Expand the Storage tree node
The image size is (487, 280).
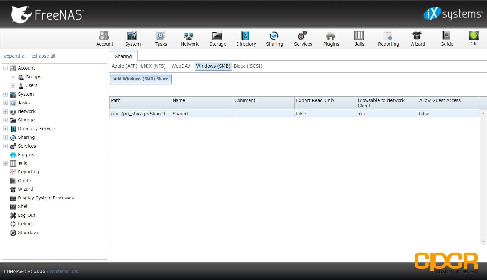(x=5, y=120)
